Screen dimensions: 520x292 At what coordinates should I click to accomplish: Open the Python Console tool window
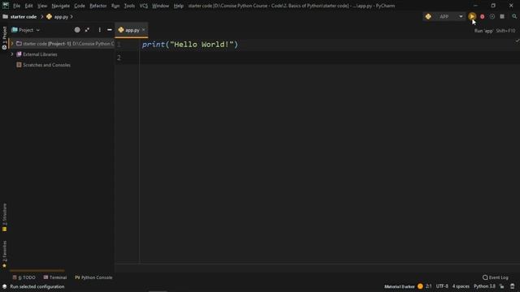click(x=93, y=277)
